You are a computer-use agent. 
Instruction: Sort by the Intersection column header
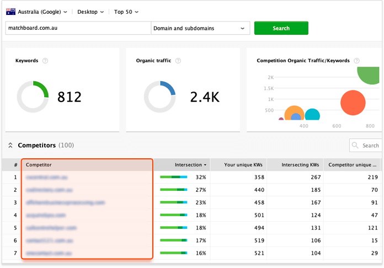182,165
